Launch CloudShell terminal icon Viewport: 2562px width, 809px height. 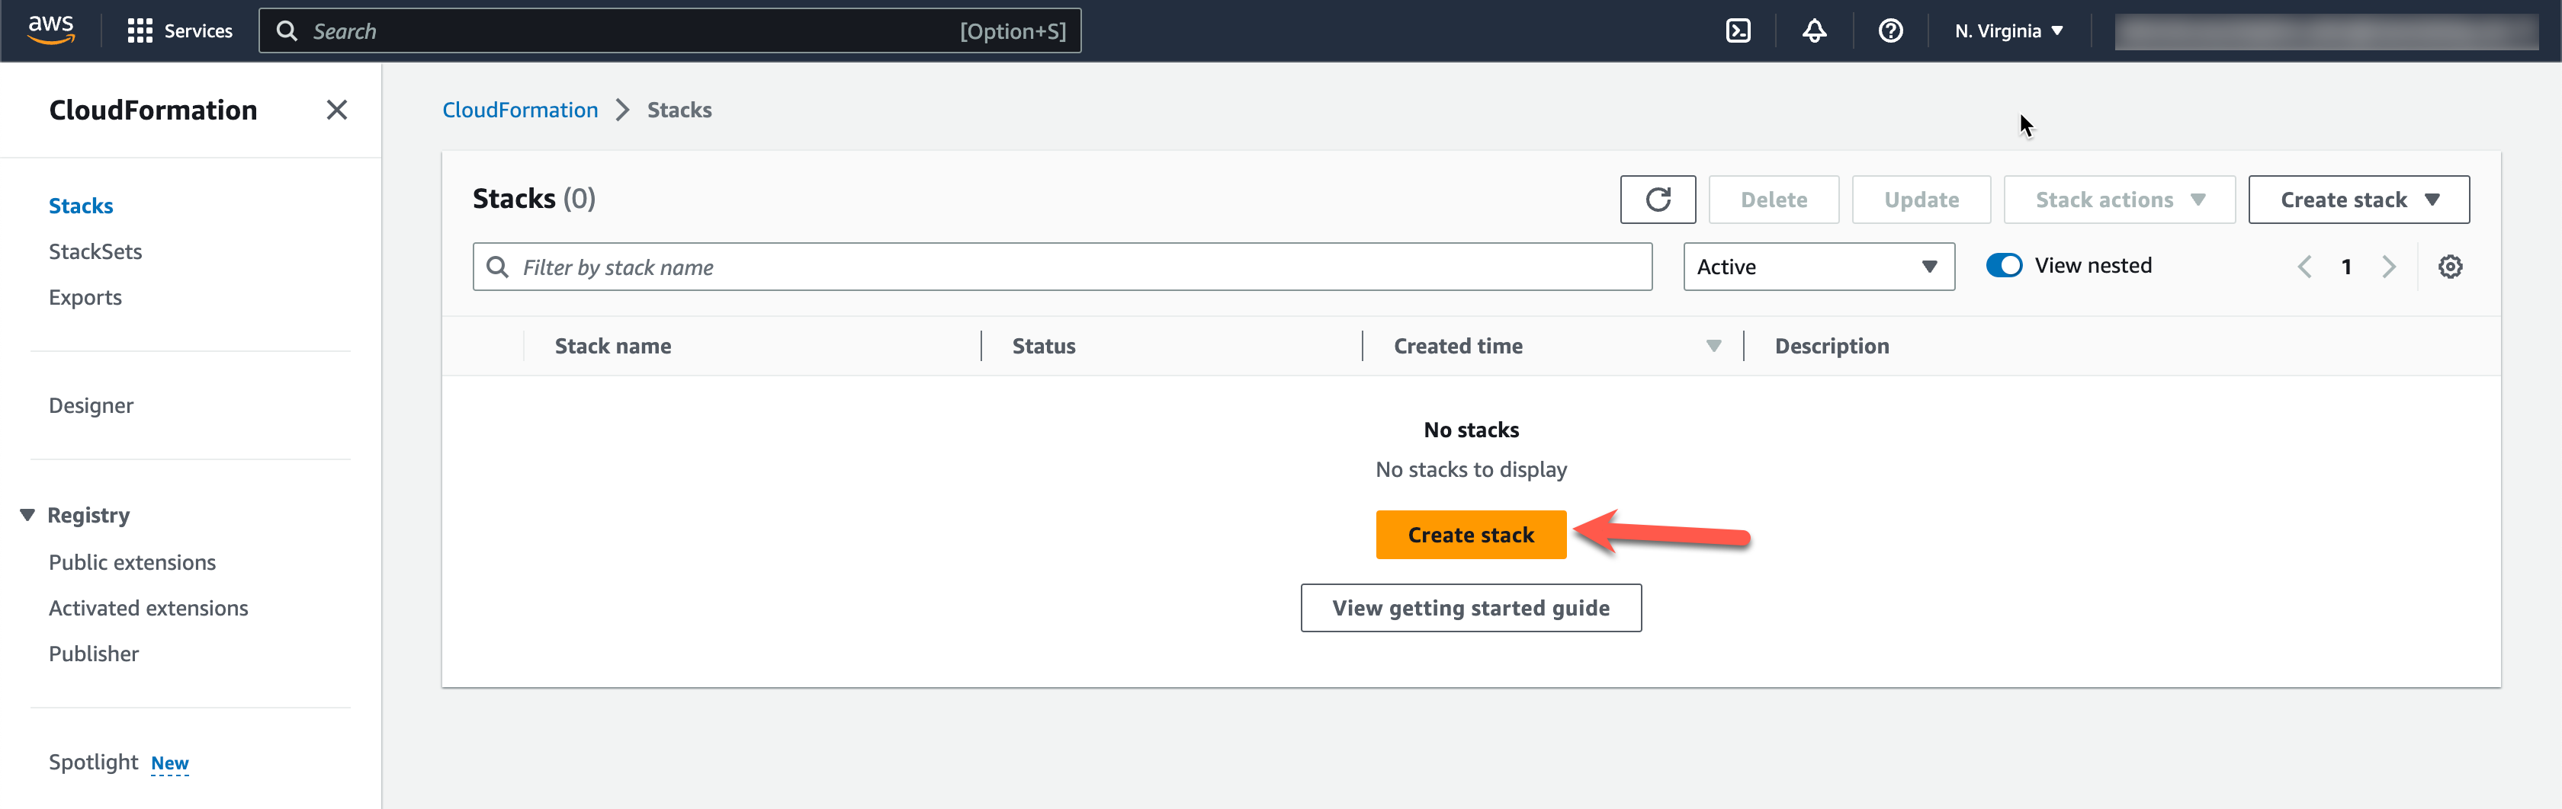(x=1738, y=30)
